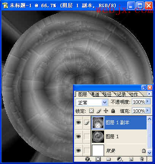The height and width of the screenshot is (164, 155).
Task: Click the trash icon to delete layer
Action: coord(142,159)
